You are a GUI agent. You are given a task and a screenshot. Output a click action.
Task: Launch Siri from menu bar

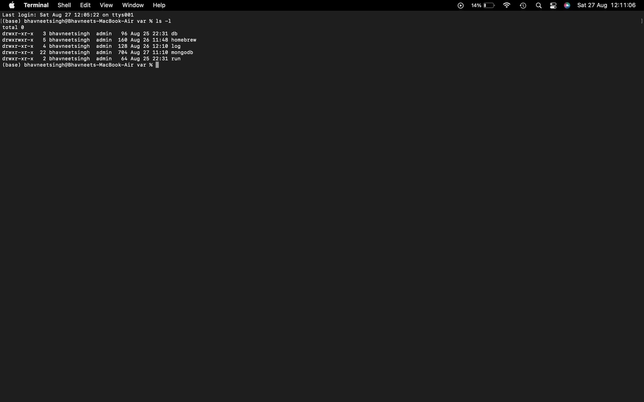567,5
